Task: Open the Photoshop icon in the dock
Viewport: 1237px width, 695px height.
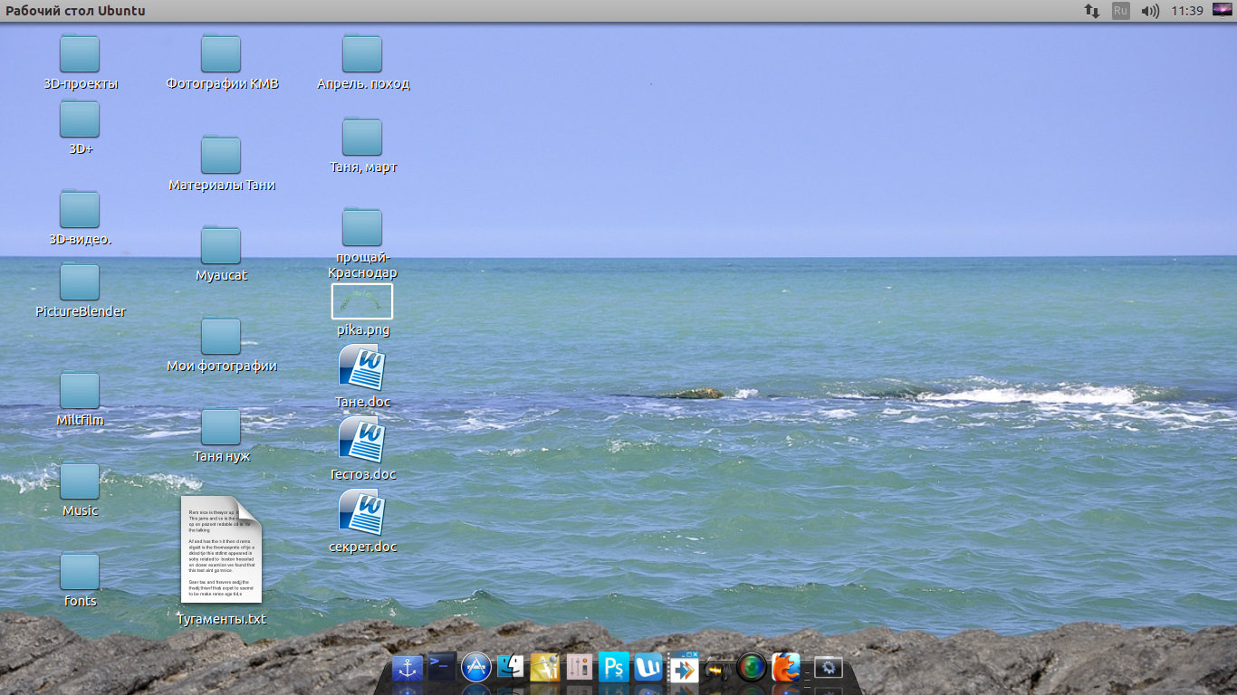Action: pos(614,668)
